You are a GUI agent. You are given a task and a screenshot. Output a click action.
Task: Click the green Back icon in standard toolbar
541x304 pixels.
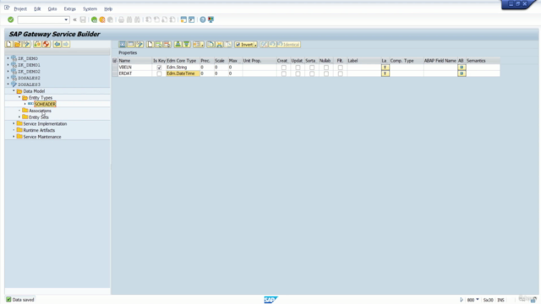point(94,19)
